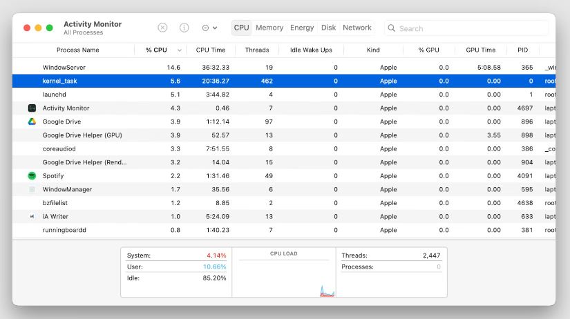Click the Activity Monitor app icon in row
570x319 pixels.
[32, 108]
